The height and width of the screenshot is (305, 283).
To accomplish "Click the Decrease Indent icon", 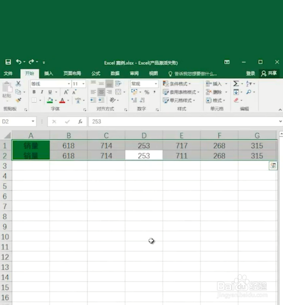I will point(93,100).
